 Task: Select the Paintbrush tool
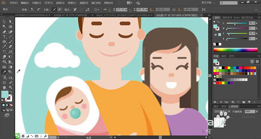10,42
